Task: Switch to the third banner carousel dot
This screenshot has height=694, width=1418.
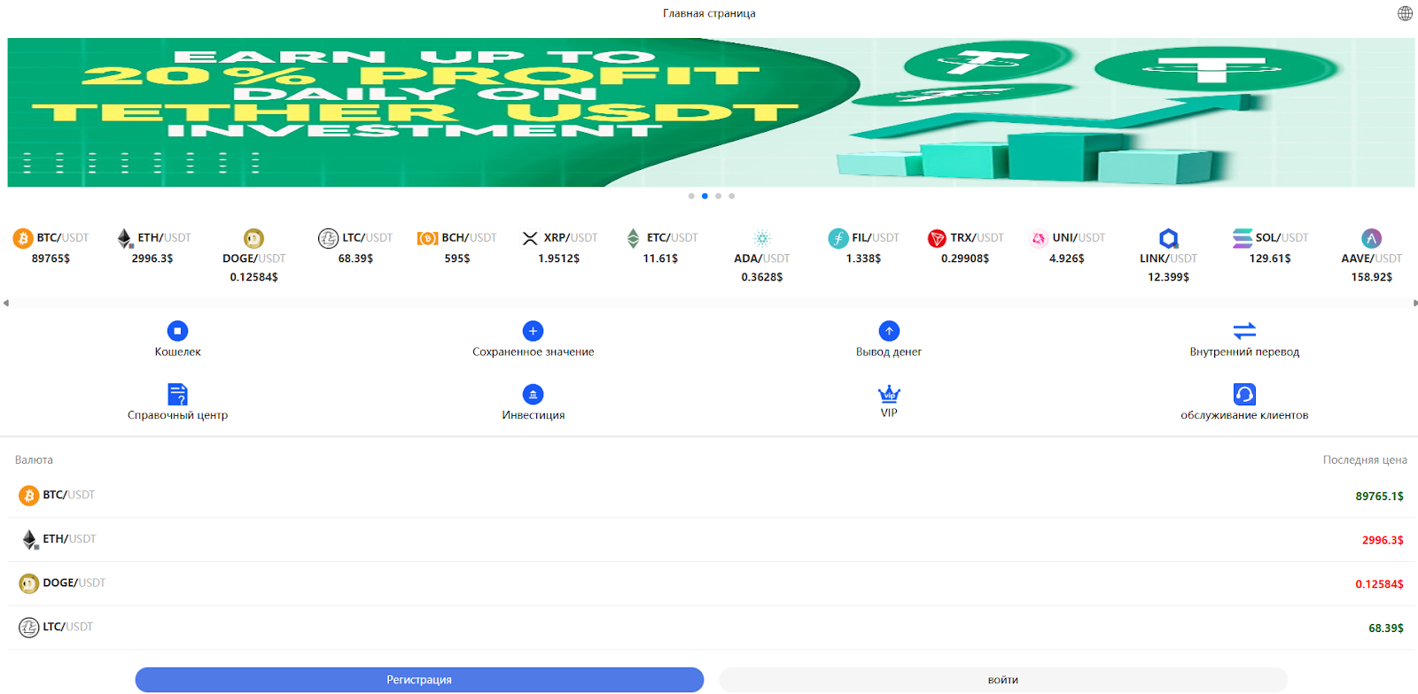Action: tap(718, 197)
